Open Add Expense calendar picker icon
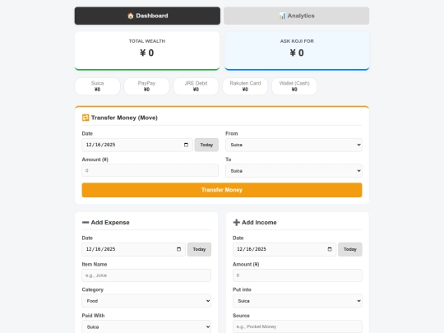Viewport: 444px width, 333px height. (x=178, y=249)
